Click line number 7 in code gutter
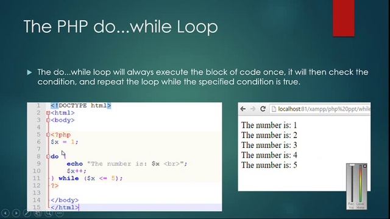Image resolution: width=390 pixels, height=219 pixels. 38,149
